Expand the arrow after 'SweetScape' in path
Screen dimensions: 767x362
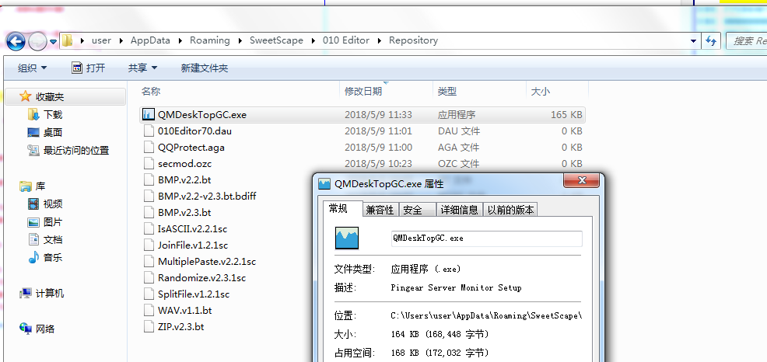(x=313, y=40)
